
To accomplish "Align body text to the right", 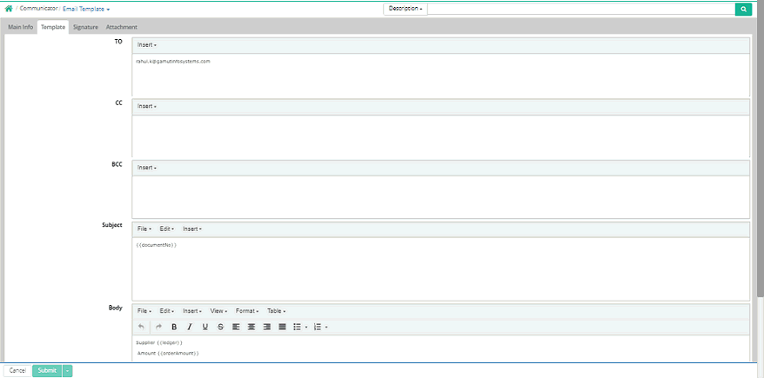I will click(267, 327).
